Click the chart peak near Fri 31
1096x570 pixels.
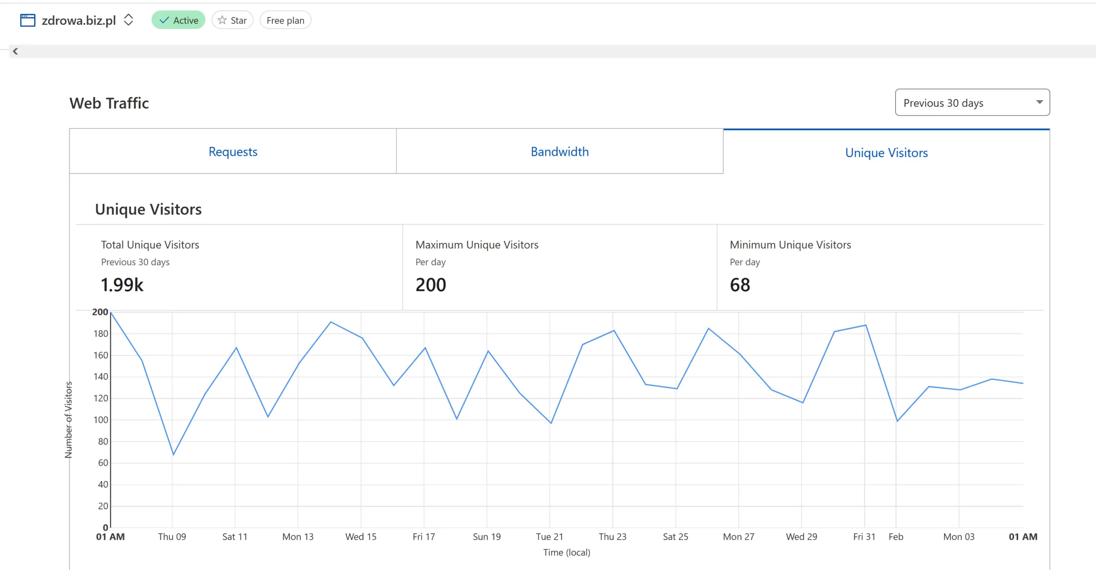click(866, 325)
